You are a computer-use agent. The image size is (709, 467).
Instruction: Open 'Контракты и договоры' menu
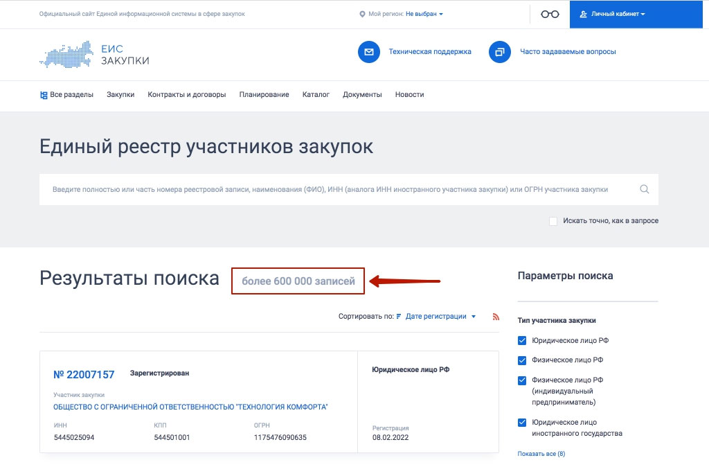point(187,95)
